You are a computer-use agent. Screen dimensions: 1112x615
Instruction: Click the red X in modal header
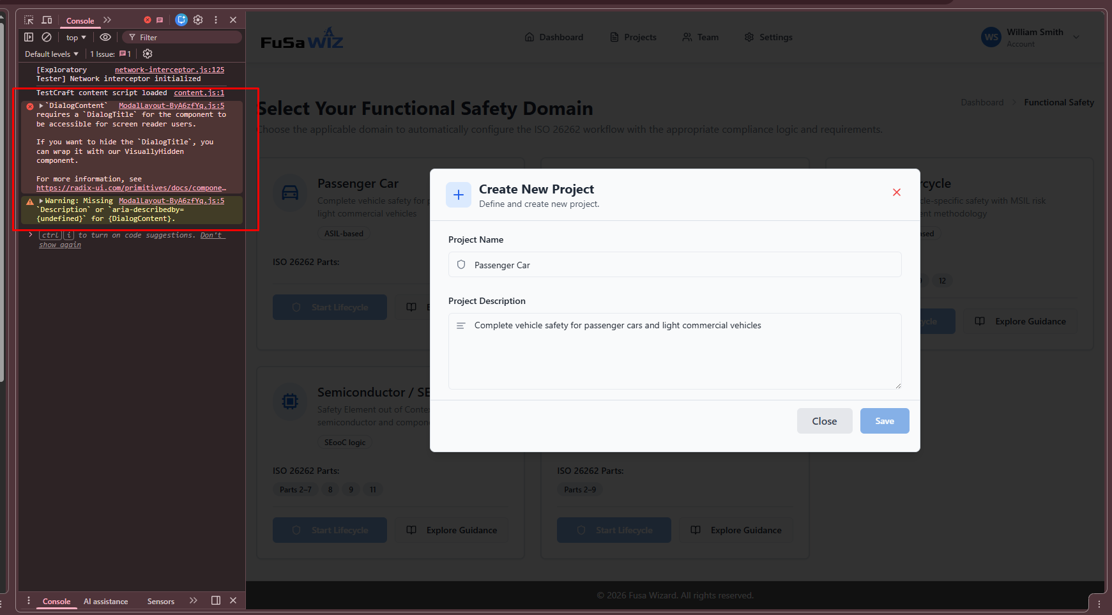point(897,192)
